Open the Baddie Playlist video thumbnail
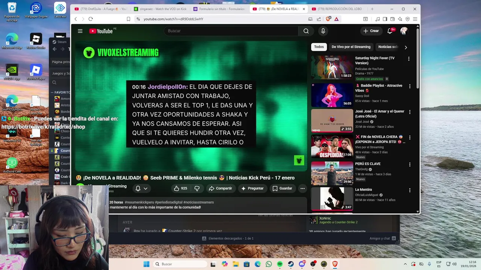The width and height of the screenshot is (481, 270). coord(332,95)
